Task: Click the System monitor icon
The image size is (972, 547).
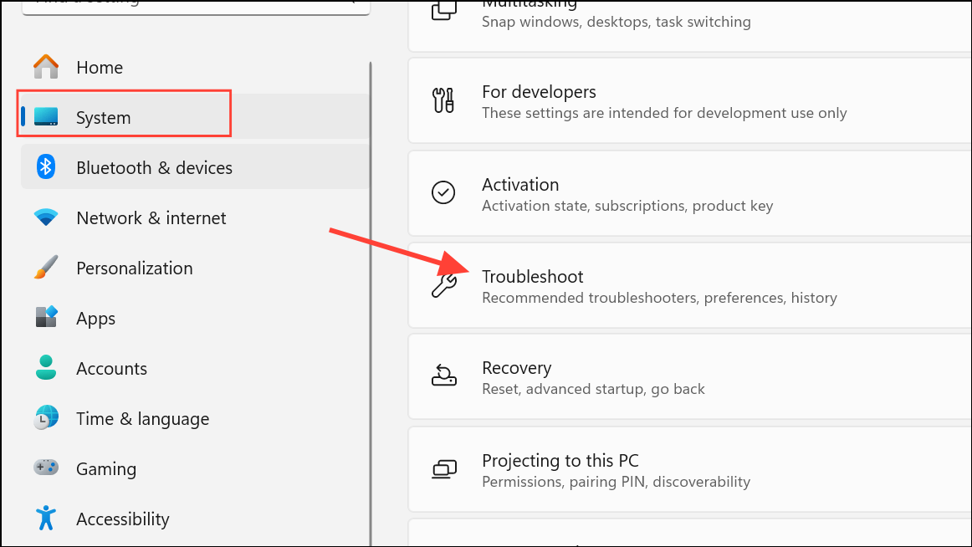Action: coord(46,117)
